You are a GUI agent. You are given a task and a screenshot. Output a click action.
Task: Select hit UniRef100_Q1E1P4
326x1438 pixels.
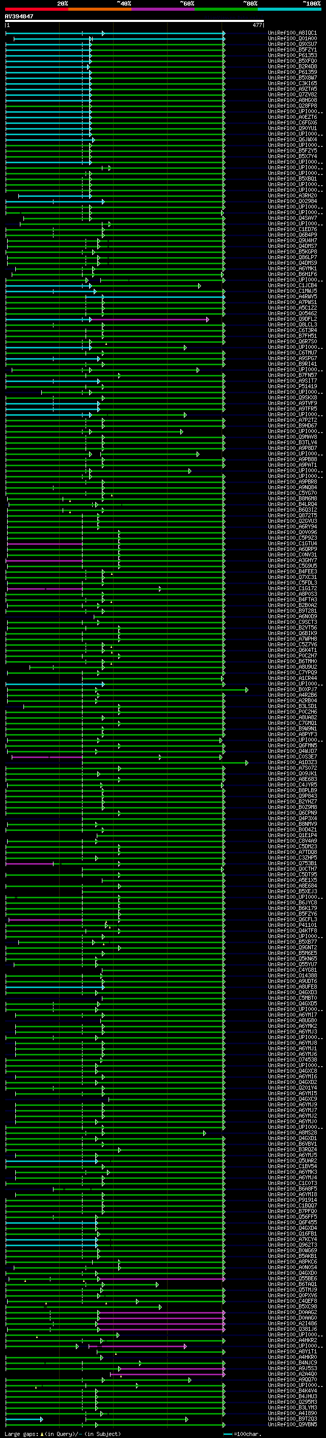(x=292, y=836)
